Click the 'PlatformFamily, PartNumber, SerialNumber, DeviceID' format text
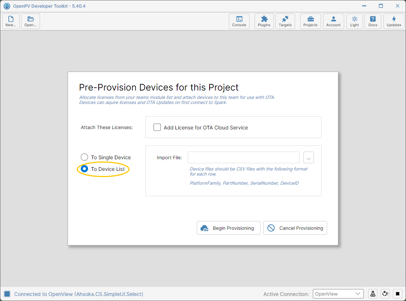 tap(244, 183)
